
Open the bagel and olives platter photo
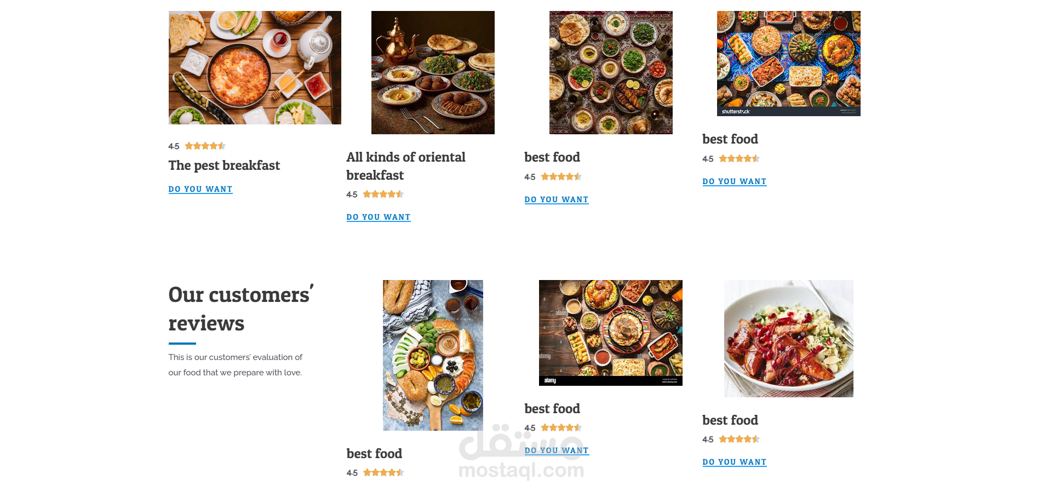(433, 355)
